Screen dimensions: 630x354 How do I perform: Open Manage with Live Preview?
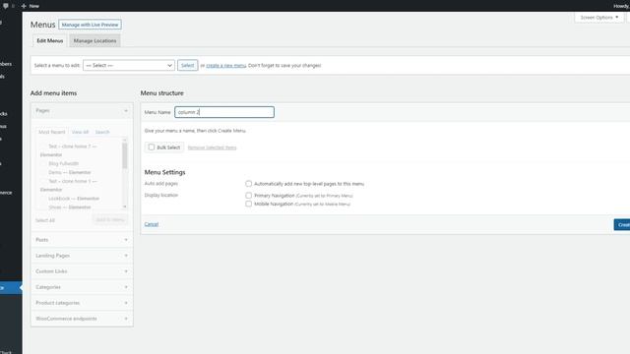(x=90, y=25)
